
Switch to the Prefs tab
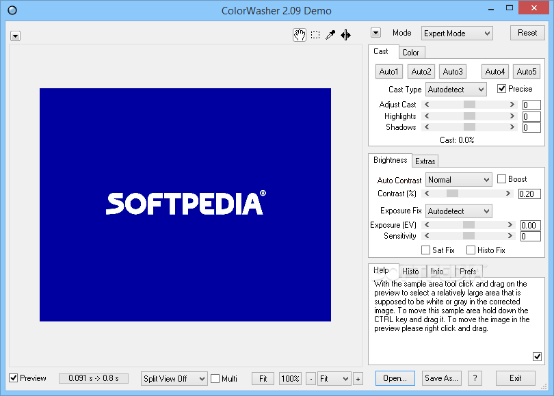tap(468, 272)
